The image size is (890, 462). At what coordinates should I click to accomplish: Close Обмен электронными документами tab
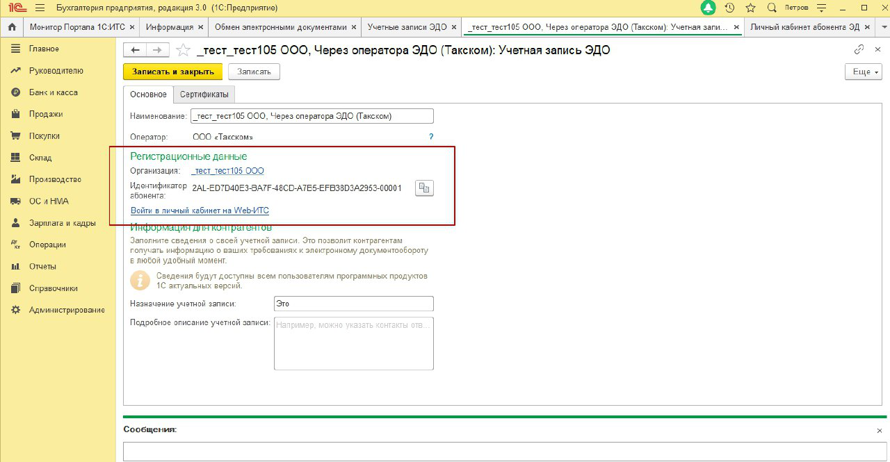(354, 27)
